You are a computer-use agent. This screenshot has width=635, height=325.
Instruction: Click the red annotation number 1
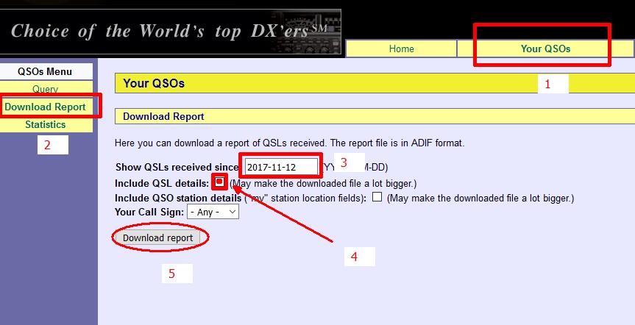(x=547, y=85)
